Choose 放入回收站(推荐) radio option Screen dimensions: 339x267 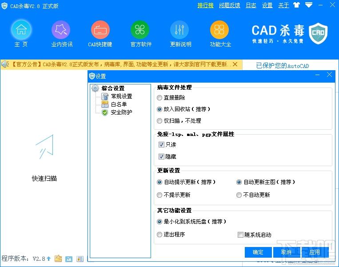160,109
